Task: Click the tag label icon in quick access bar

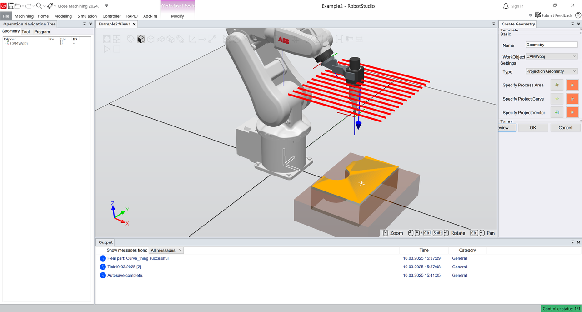Action: [50, 6]
